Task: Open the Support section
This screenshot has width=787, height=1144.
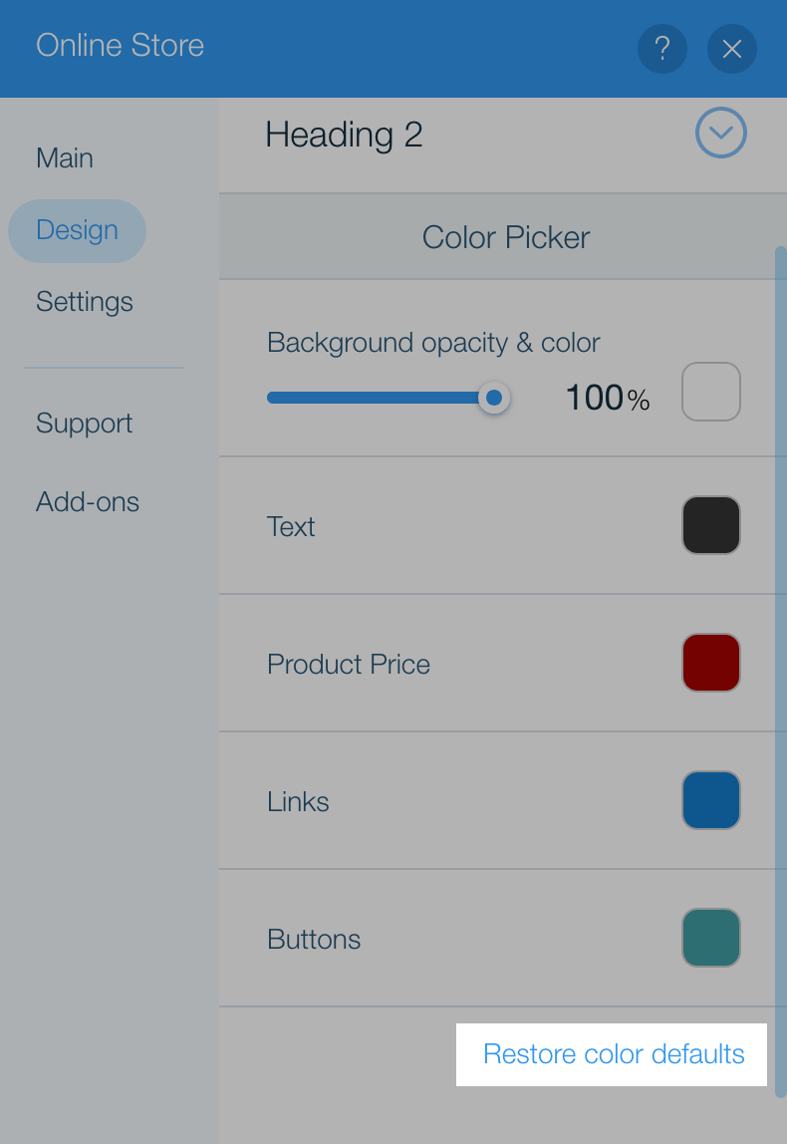Action: click(85, 424)
